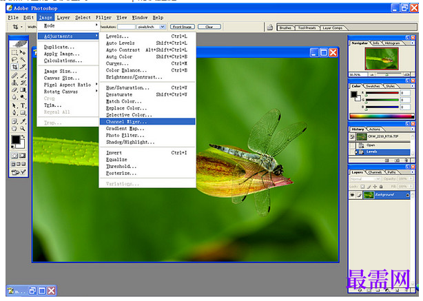Image resolution: width=423 pixels, height=301 pixels.
Task: Open the Color palette menu arrow
Action: click(412, 86)
